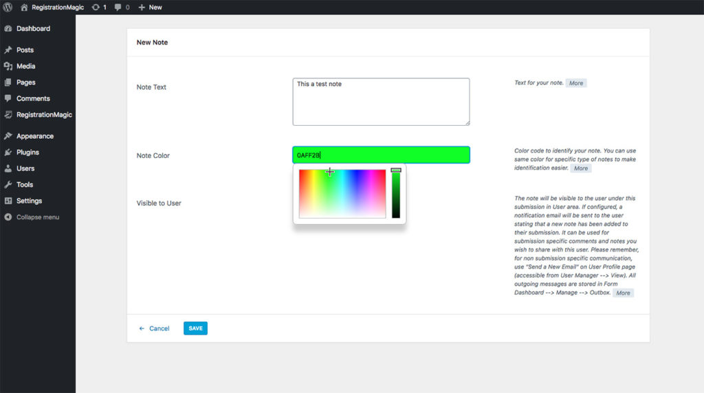Expand More help for Note Text
The height and width of the screenshot is (393, 704).
point(576,83)
